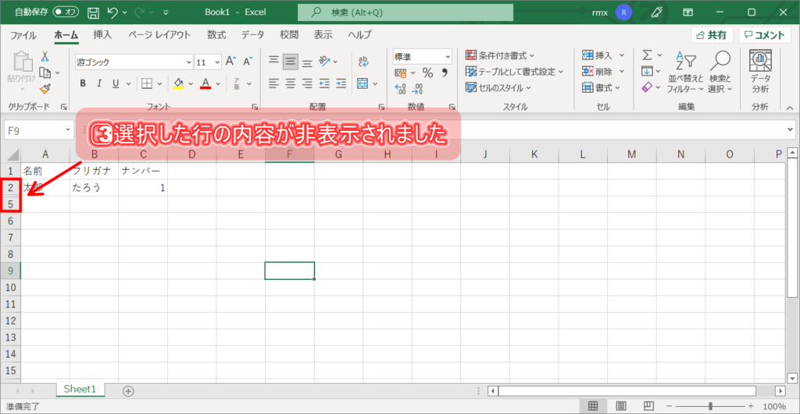Click the fill color yellow paint bucket
Image resolution: width=800 pixels, height=414 pixels.
point(178,84)
